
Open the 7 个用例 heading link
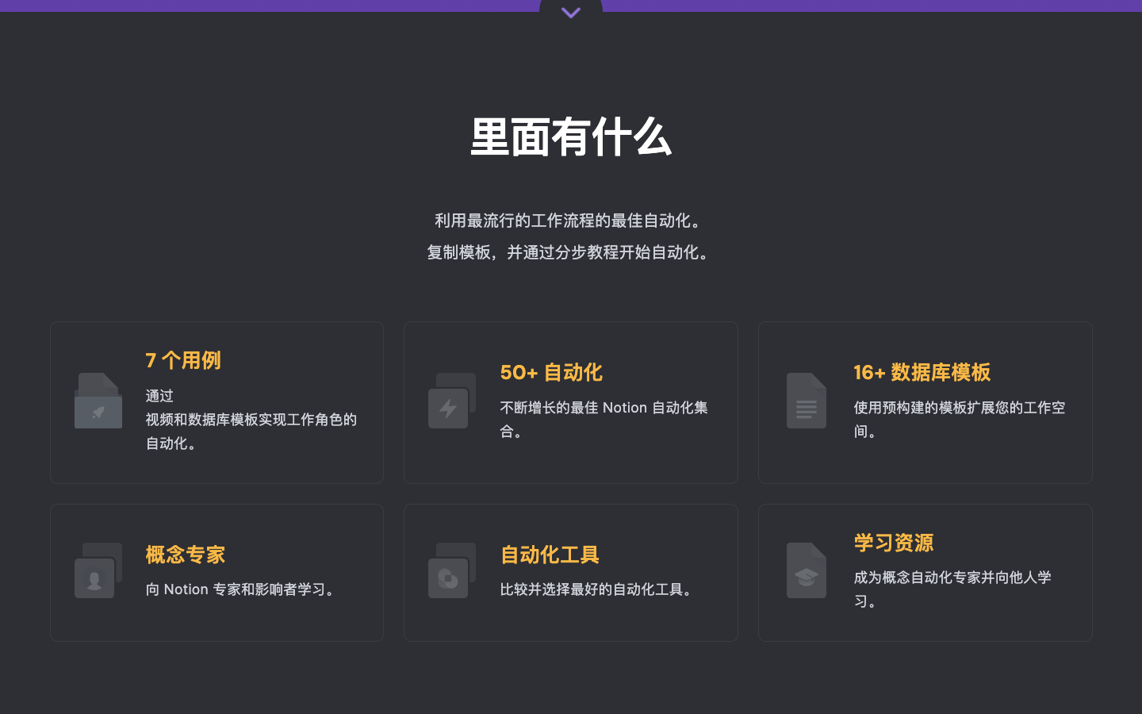[x=183, y=360]
